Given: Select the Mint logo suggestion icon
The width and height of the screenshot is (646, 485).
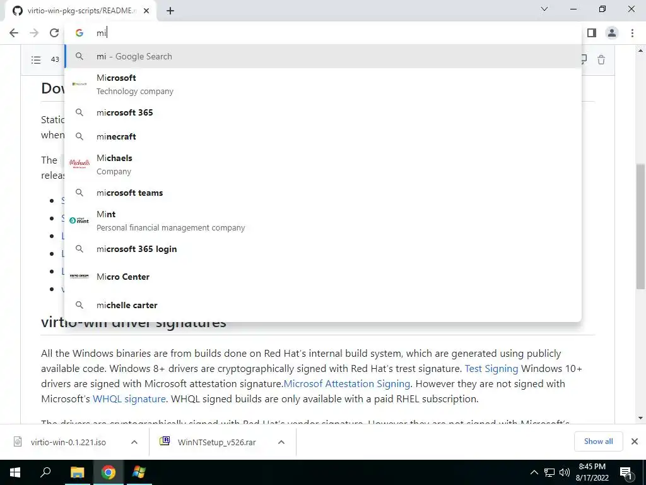Looking at the screenshot, I should [79, 220].
